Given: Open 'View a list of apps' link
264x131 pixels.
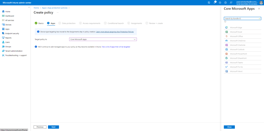Looking at the screenshot, I should point(116,47).
